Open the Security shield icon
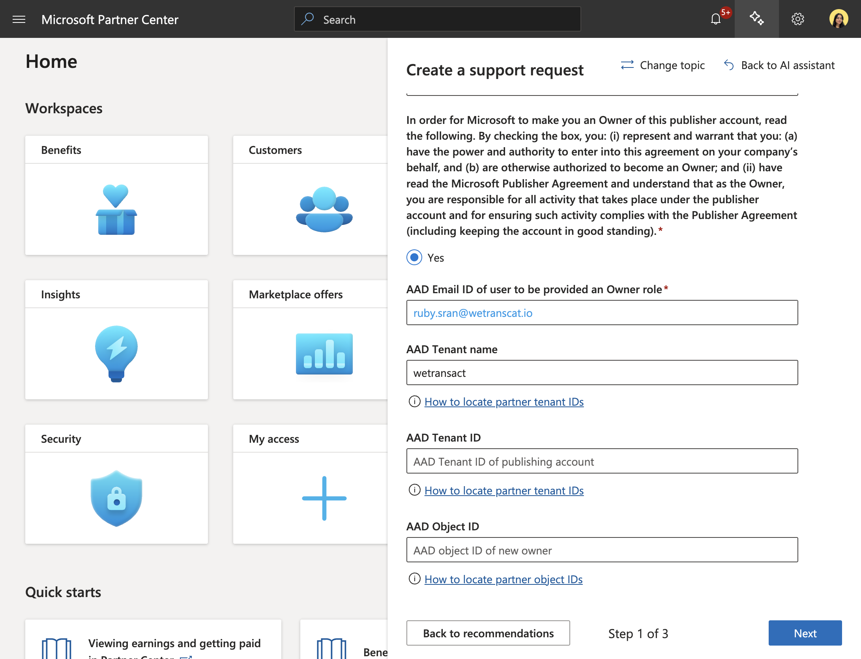This screenshot has height=659, width=861. (116, 498)
